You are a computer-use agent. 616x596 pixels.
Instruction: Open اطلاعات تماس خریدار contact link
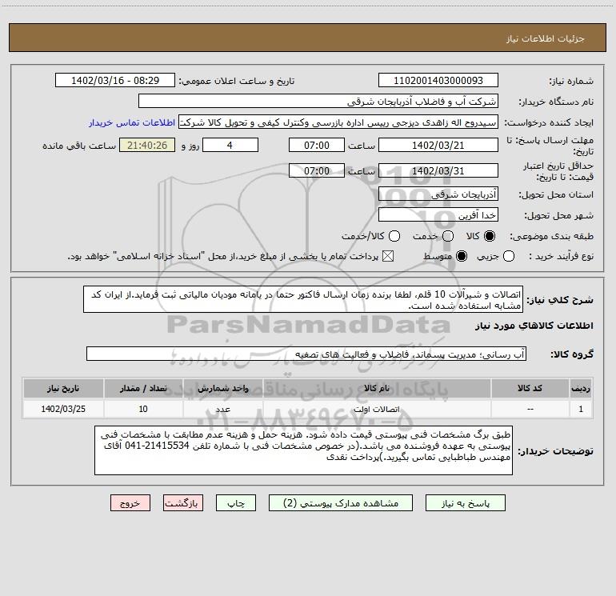coord(132,122)
